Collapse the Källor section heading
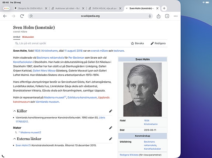The height and width of the screenshot is (158, 212). (20, 111)
